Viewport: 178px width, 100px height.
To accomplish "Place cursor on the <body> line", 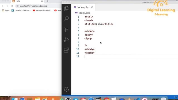I will [x=89, y=35].
